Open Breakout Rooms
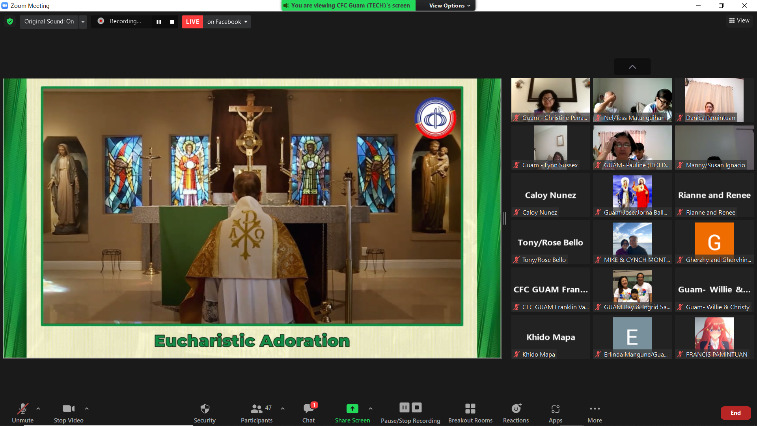Viewport: 757px width, 426px height. click(470, 413)
